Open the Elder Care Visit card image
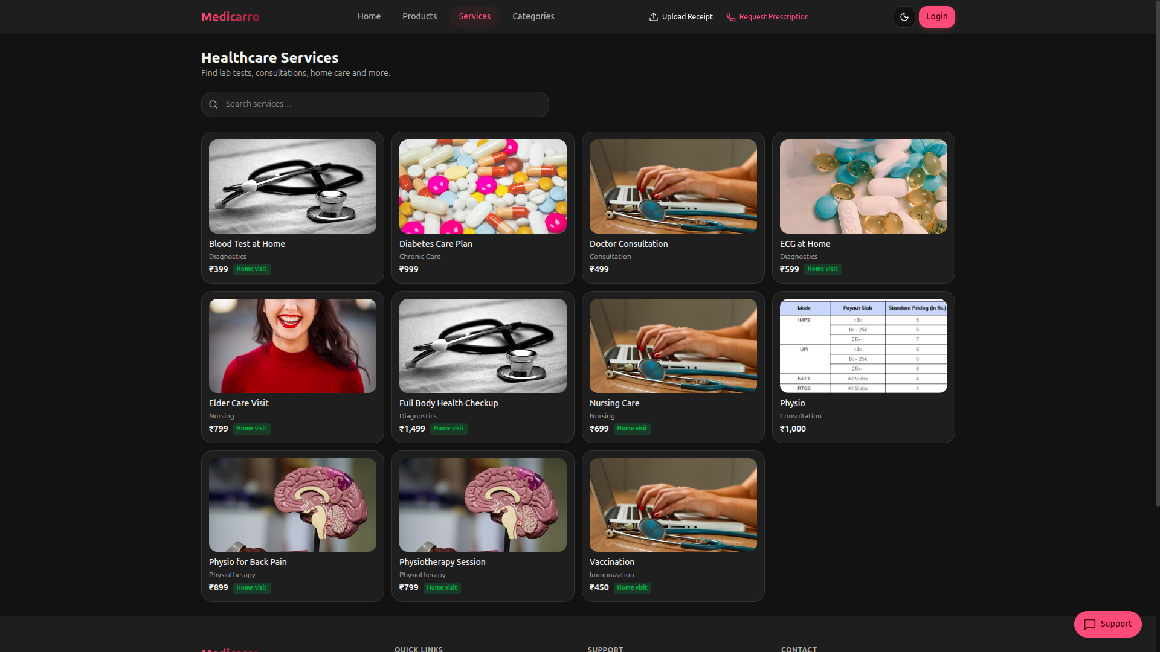Image resolution: width=1160 pixels, height=652 pixels. click(x=292, y=346)
